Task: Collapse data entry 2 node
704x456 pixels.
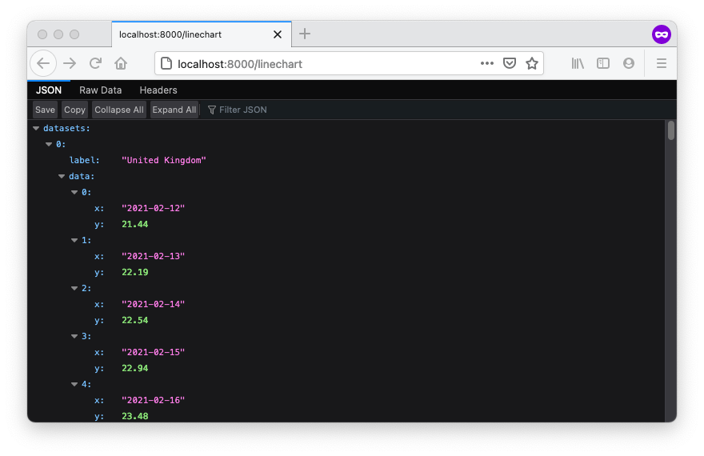Action: pyautogui.click(x=74, y=288)
